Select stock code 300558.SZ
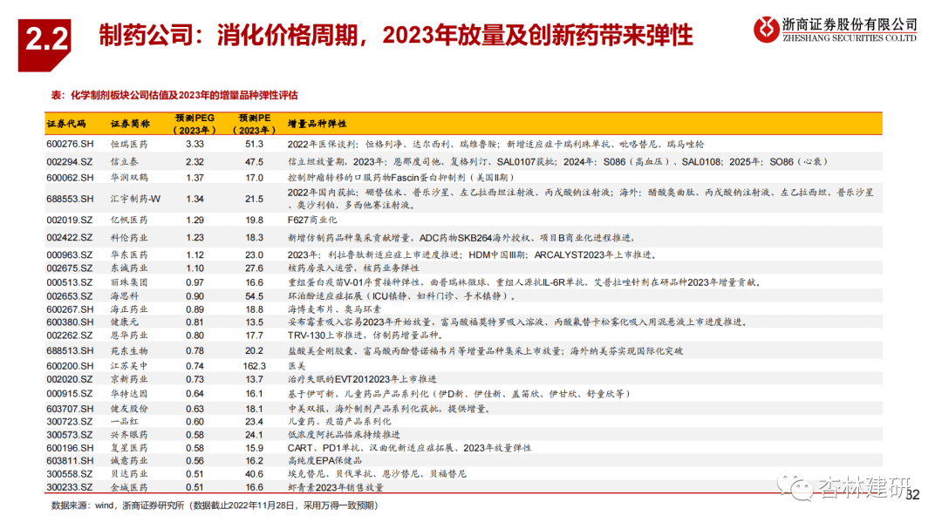The image size is (942, 529). [70, 474]
